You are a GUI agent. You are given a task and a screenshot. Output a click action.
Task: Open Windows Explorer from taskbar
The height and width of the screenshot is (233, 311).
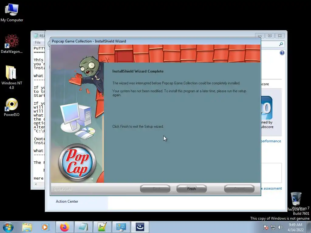[x=27, y=227]
